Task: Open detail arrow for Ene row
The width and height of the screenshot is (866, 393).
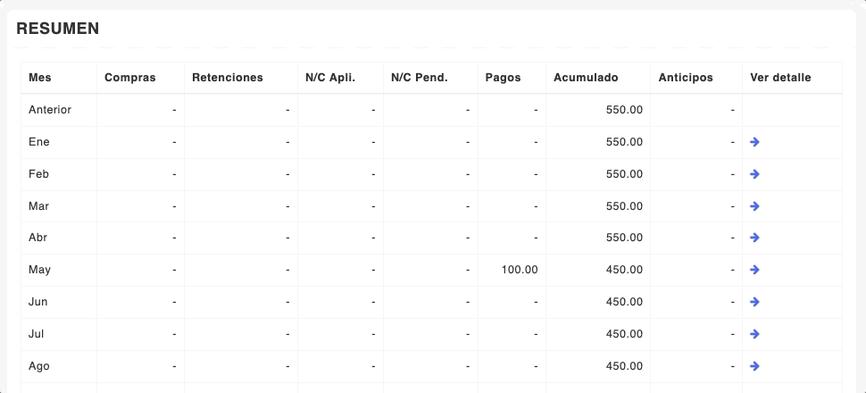Action: (754, 142)
